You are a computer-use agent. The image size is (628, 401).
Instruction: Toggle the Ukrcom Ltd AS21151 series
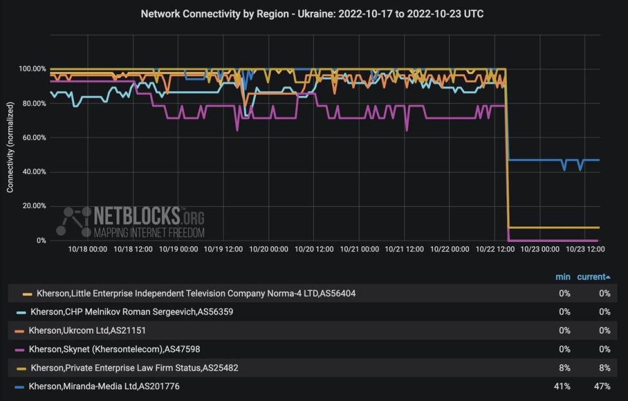tap(87, 331)
